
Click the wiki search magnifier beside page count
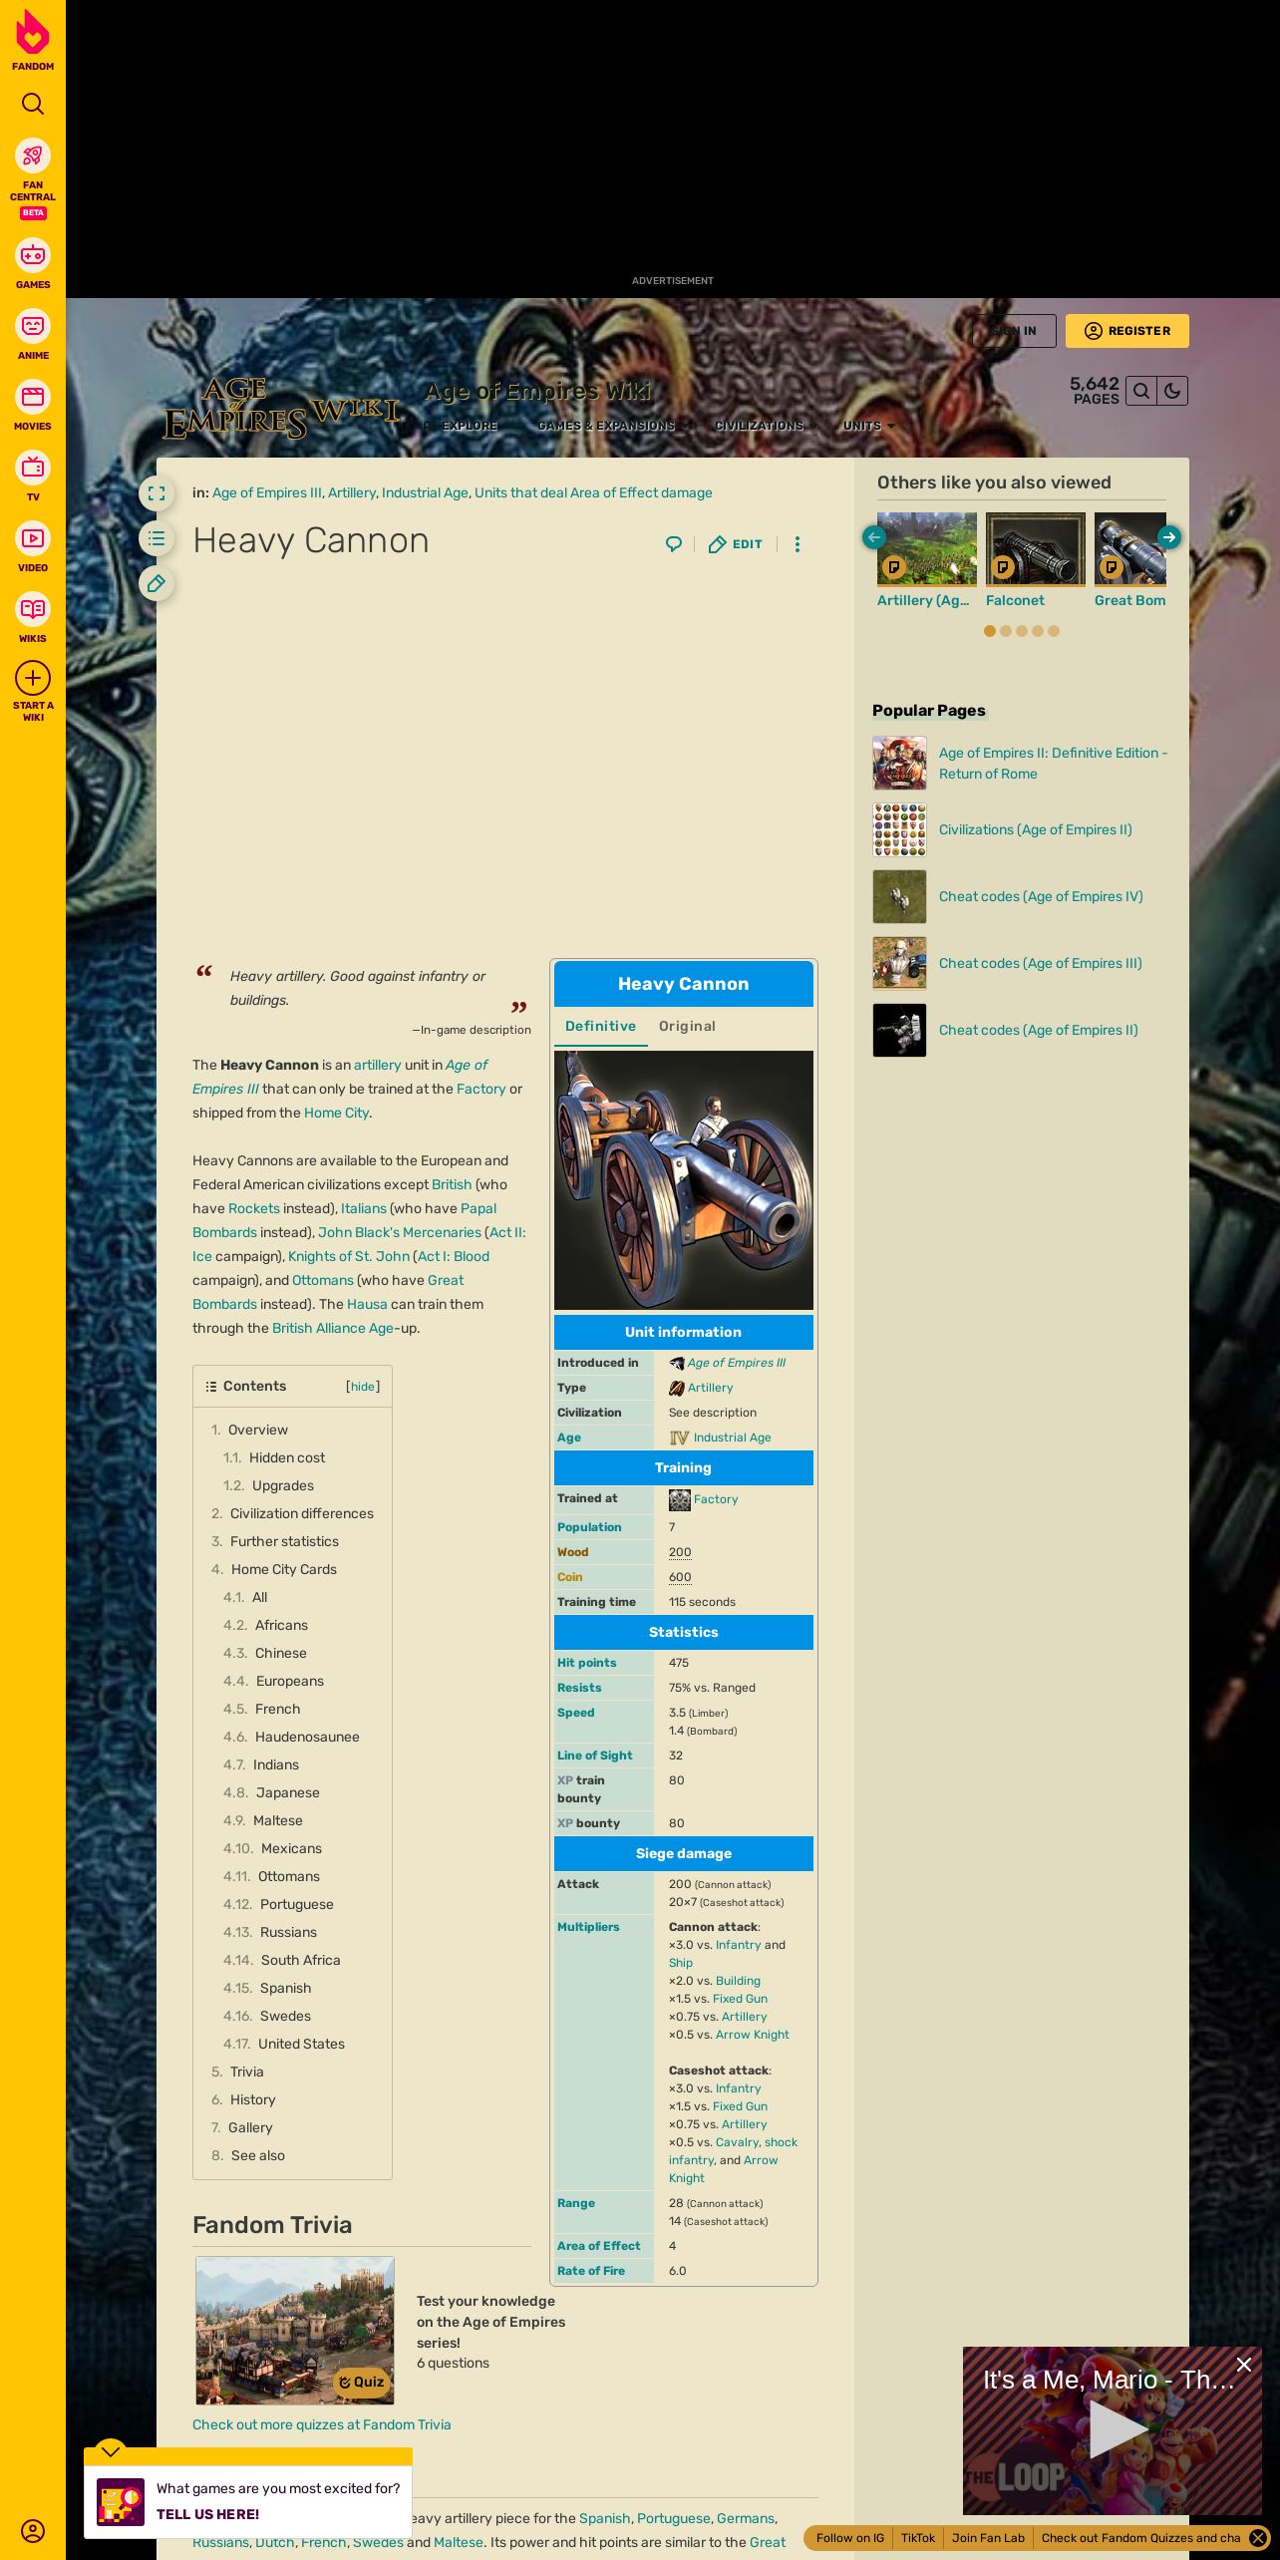[x=1141, y=391]
